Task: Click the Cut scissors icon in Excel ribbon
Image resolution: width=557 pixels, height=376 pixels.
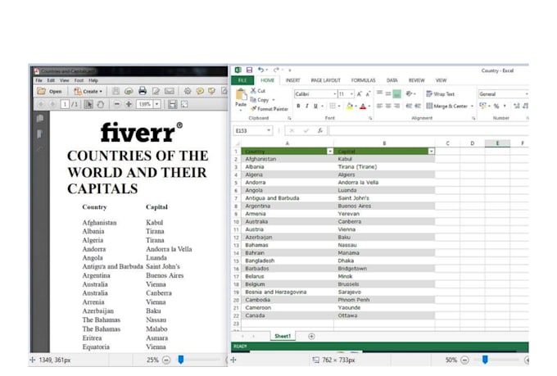Action: (x=253, y=91)
